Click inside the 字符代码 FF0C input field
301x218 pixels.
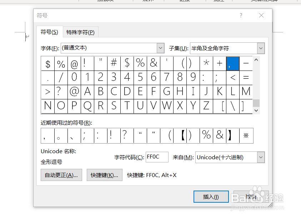[x=156, y=157]
